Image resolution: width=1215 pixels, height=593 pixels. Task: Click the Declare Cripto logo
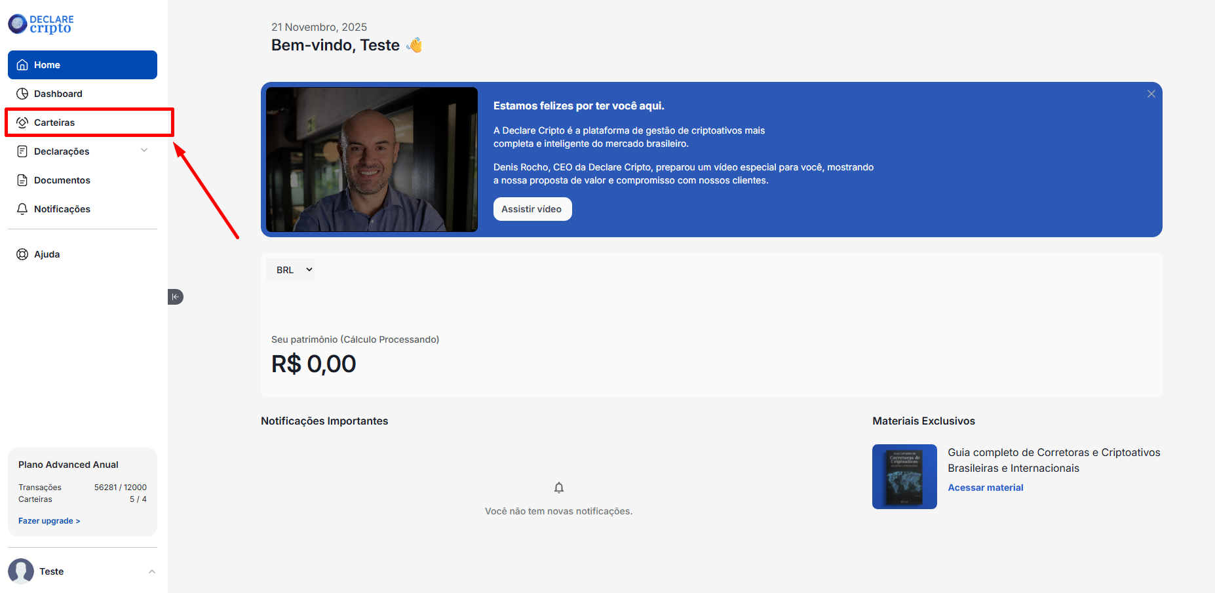(41, 24)
